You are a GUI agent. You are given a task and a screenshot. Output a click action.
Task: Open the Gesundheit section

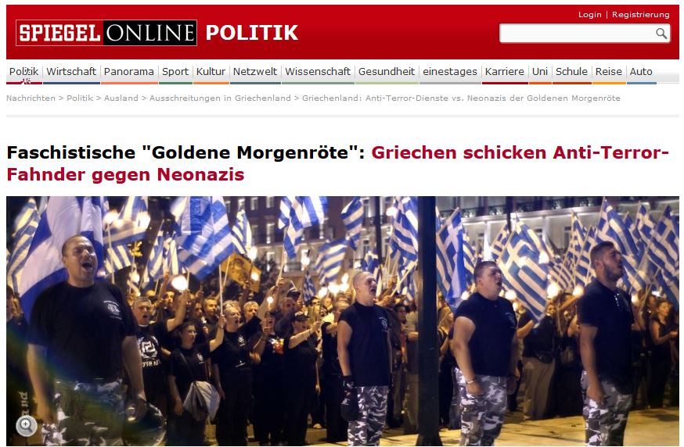387,71
